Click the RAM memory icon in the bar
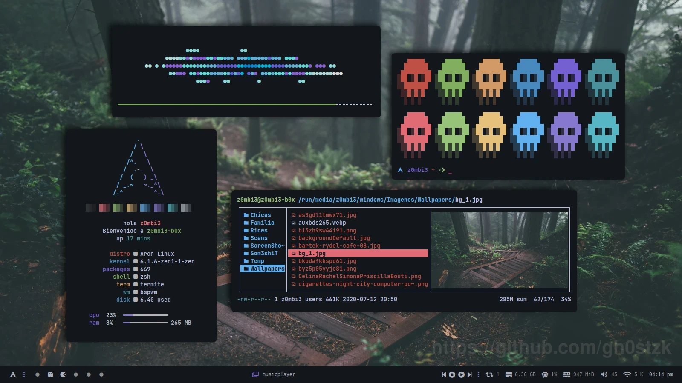The image size is (682, 383). [566, 374]
